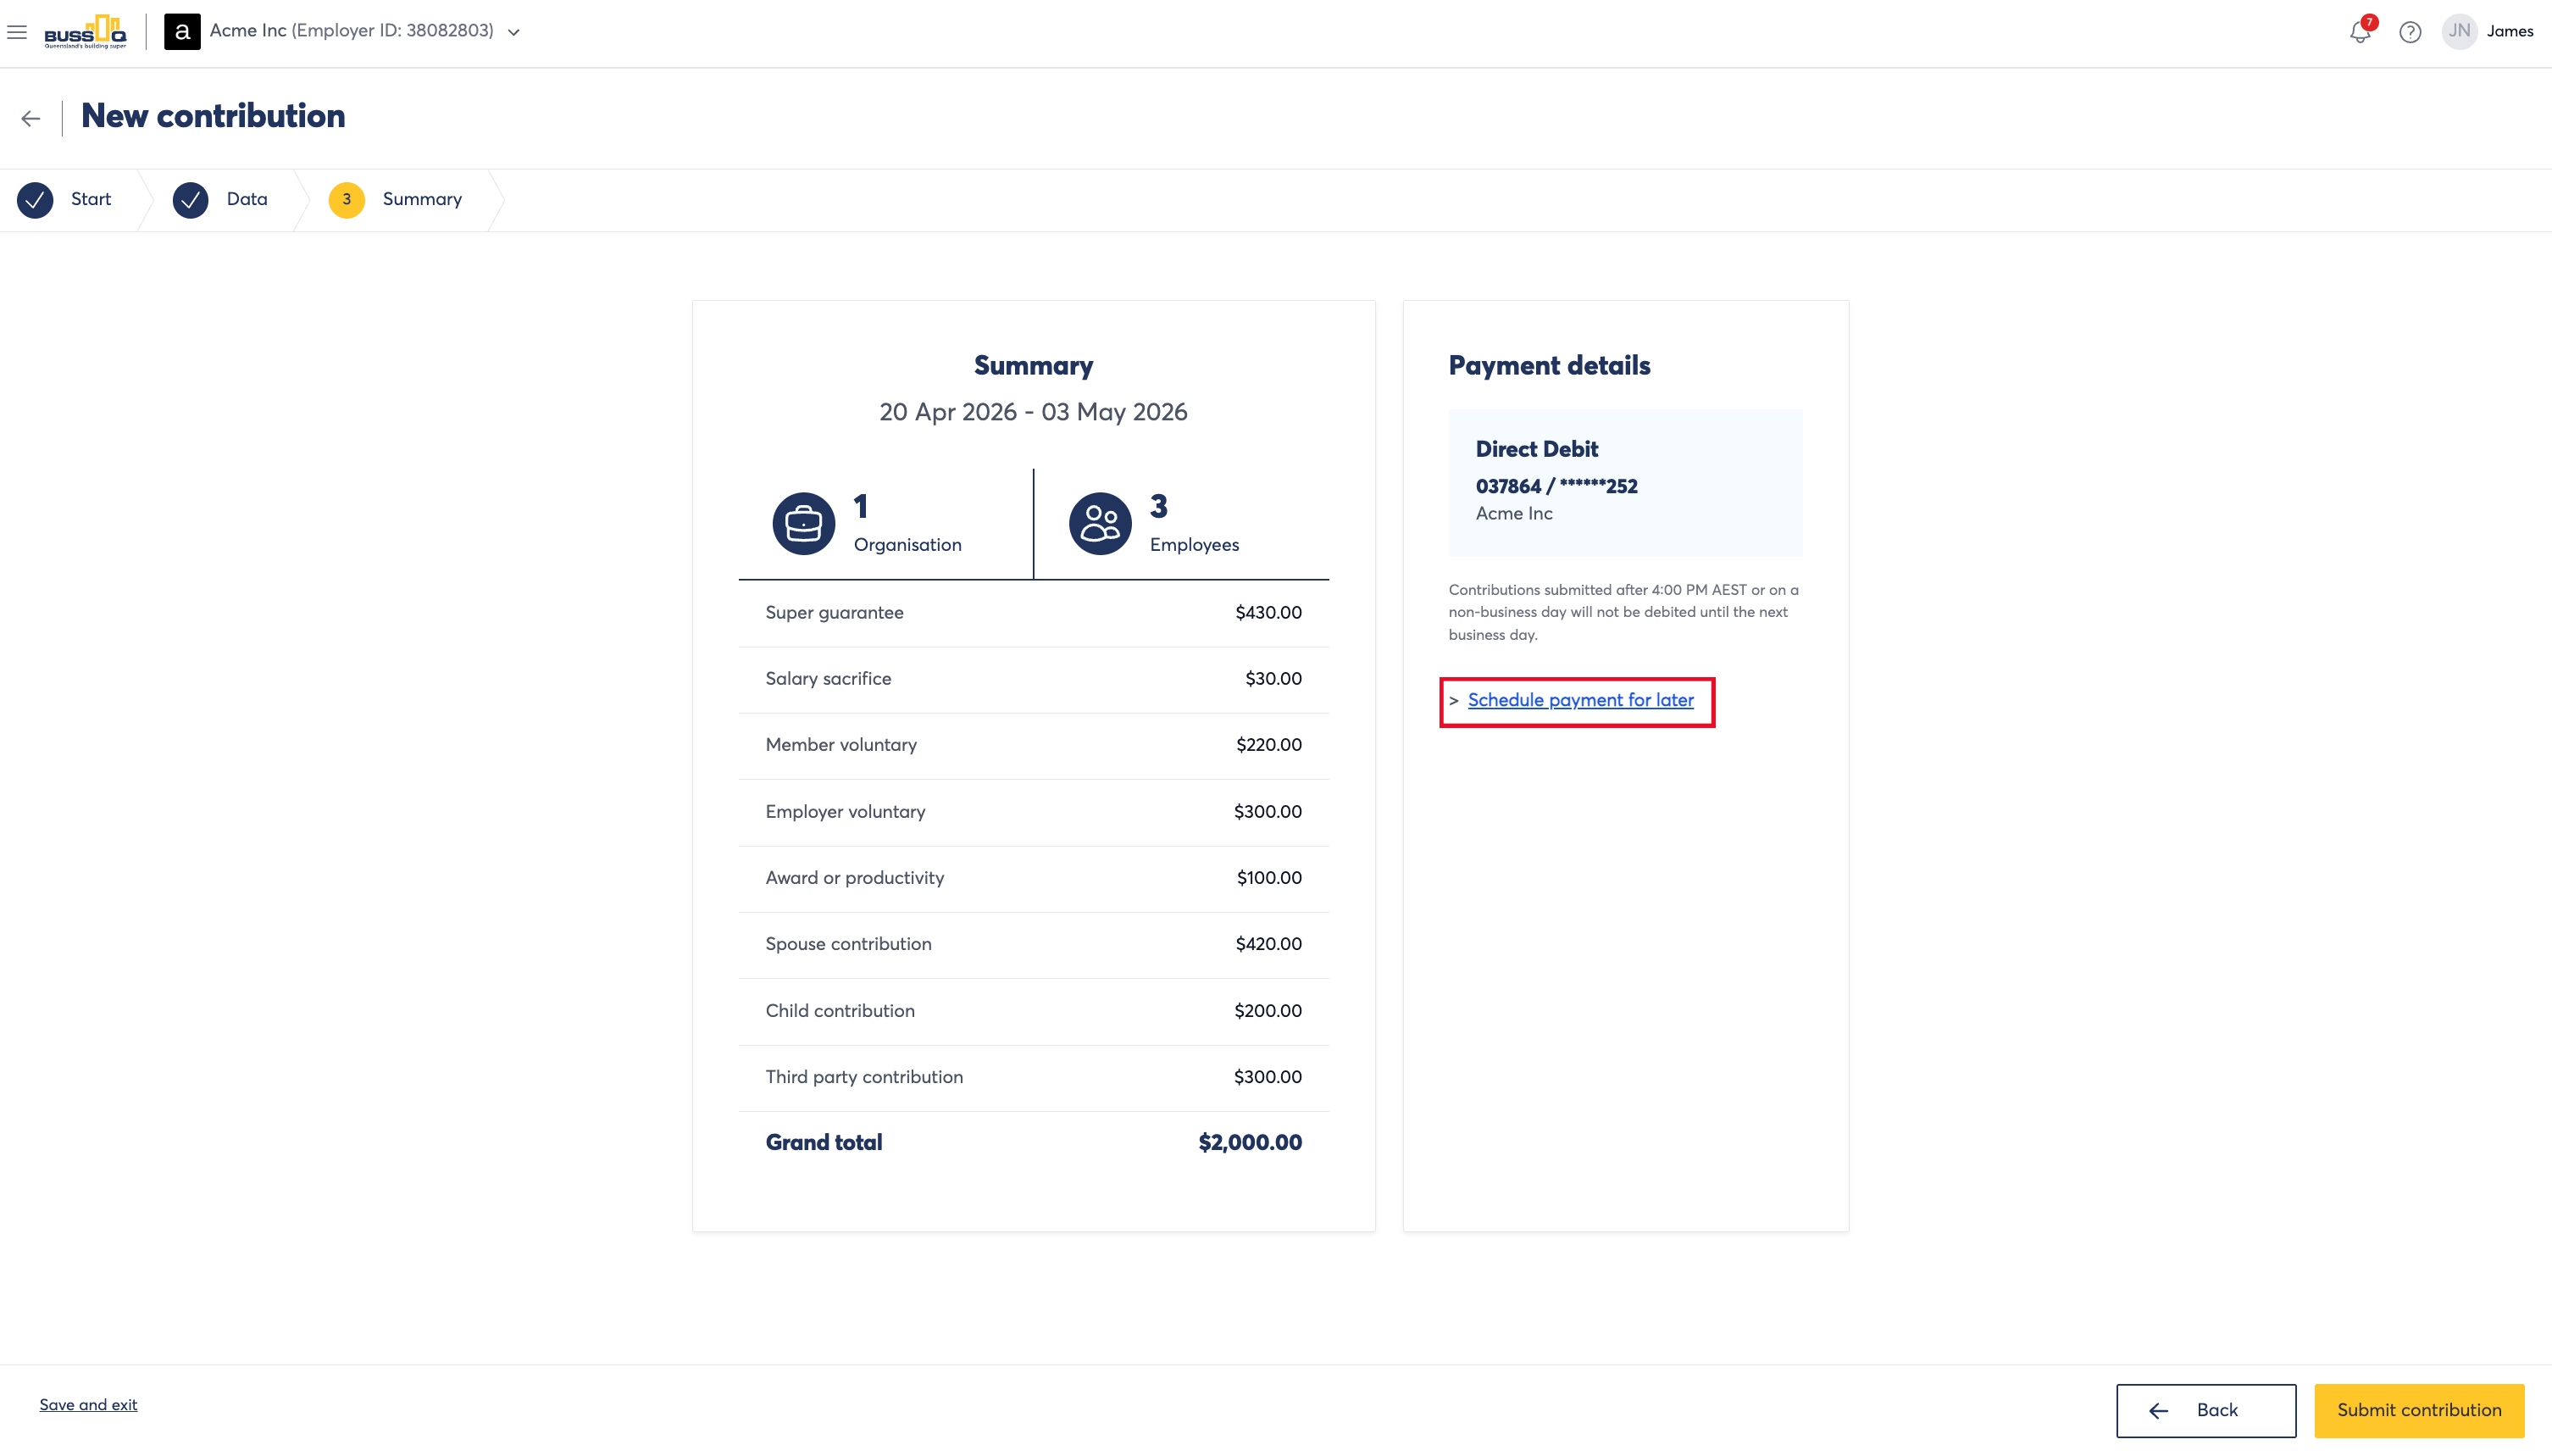Click the Back button
This screenshot has height=1456, width=2552.
coord(2205,1410)
